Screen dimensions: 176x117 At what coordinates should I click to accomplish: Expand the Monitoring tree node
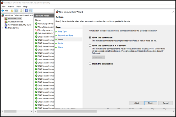click(3, 28)
